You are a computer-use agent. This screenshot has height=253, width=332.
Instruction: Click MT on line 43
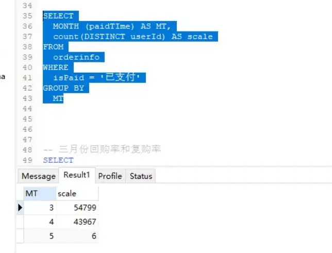58,98
